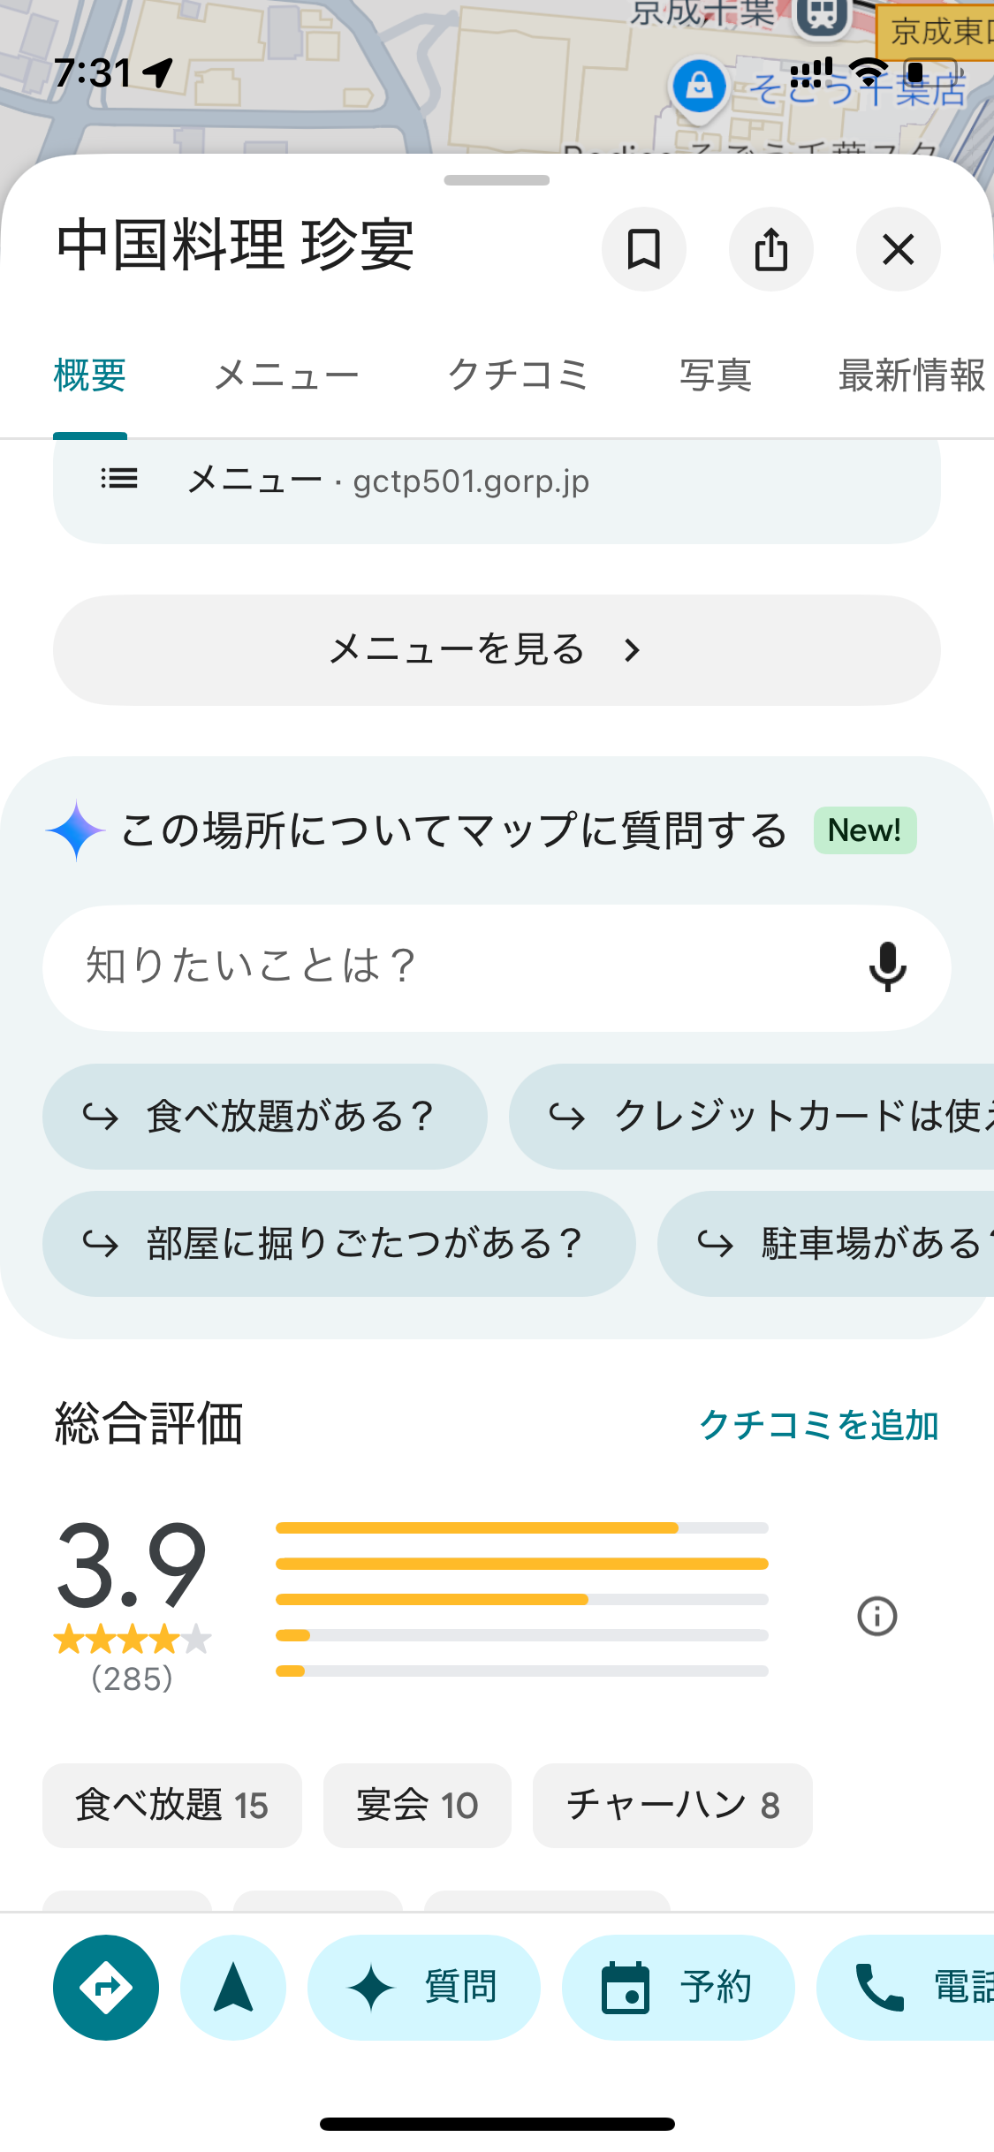Open the クチコミ reviews tab
The image size is (994, 2152).
(x=518, y=375)
